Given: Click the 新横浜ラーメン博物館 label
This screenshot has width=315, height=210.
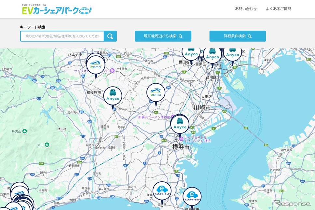Looking at the screenshot, I should tap(154, 117).
